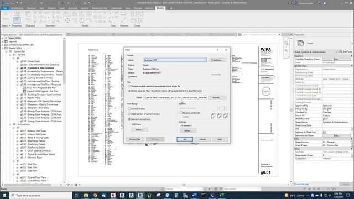
Task: Activate the Measure tool in ribbon
Action: (123, 20)
